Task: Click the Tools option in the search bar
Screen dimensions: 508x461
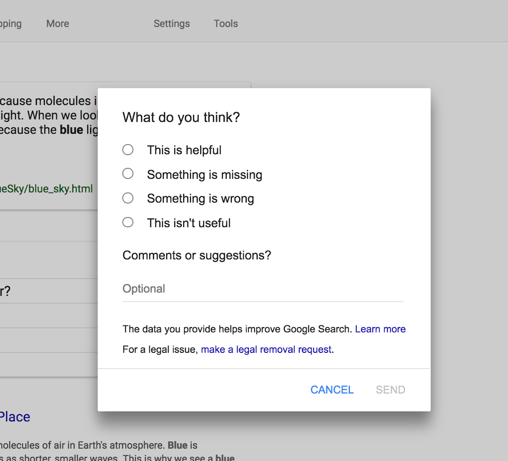Action: pos(226,24)
